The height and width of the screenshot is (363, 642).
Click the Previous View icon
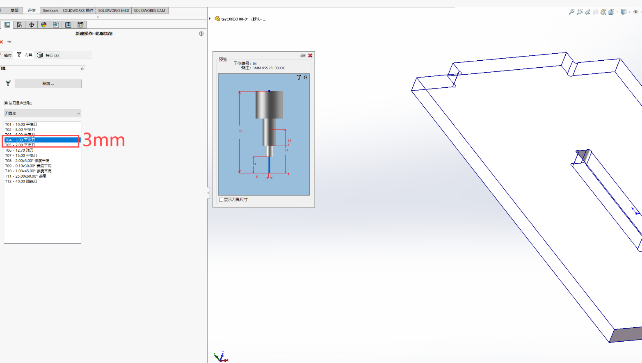[588, 12]
